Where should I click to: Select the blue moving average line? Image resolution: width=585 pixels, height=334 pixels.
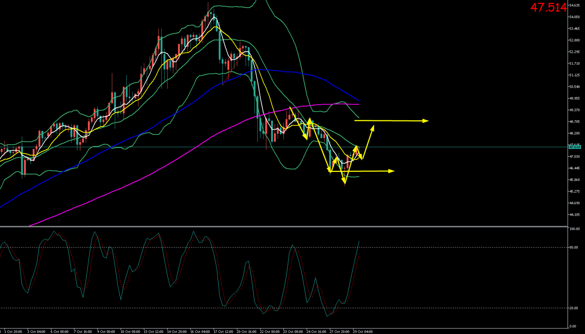click(283, 71)
